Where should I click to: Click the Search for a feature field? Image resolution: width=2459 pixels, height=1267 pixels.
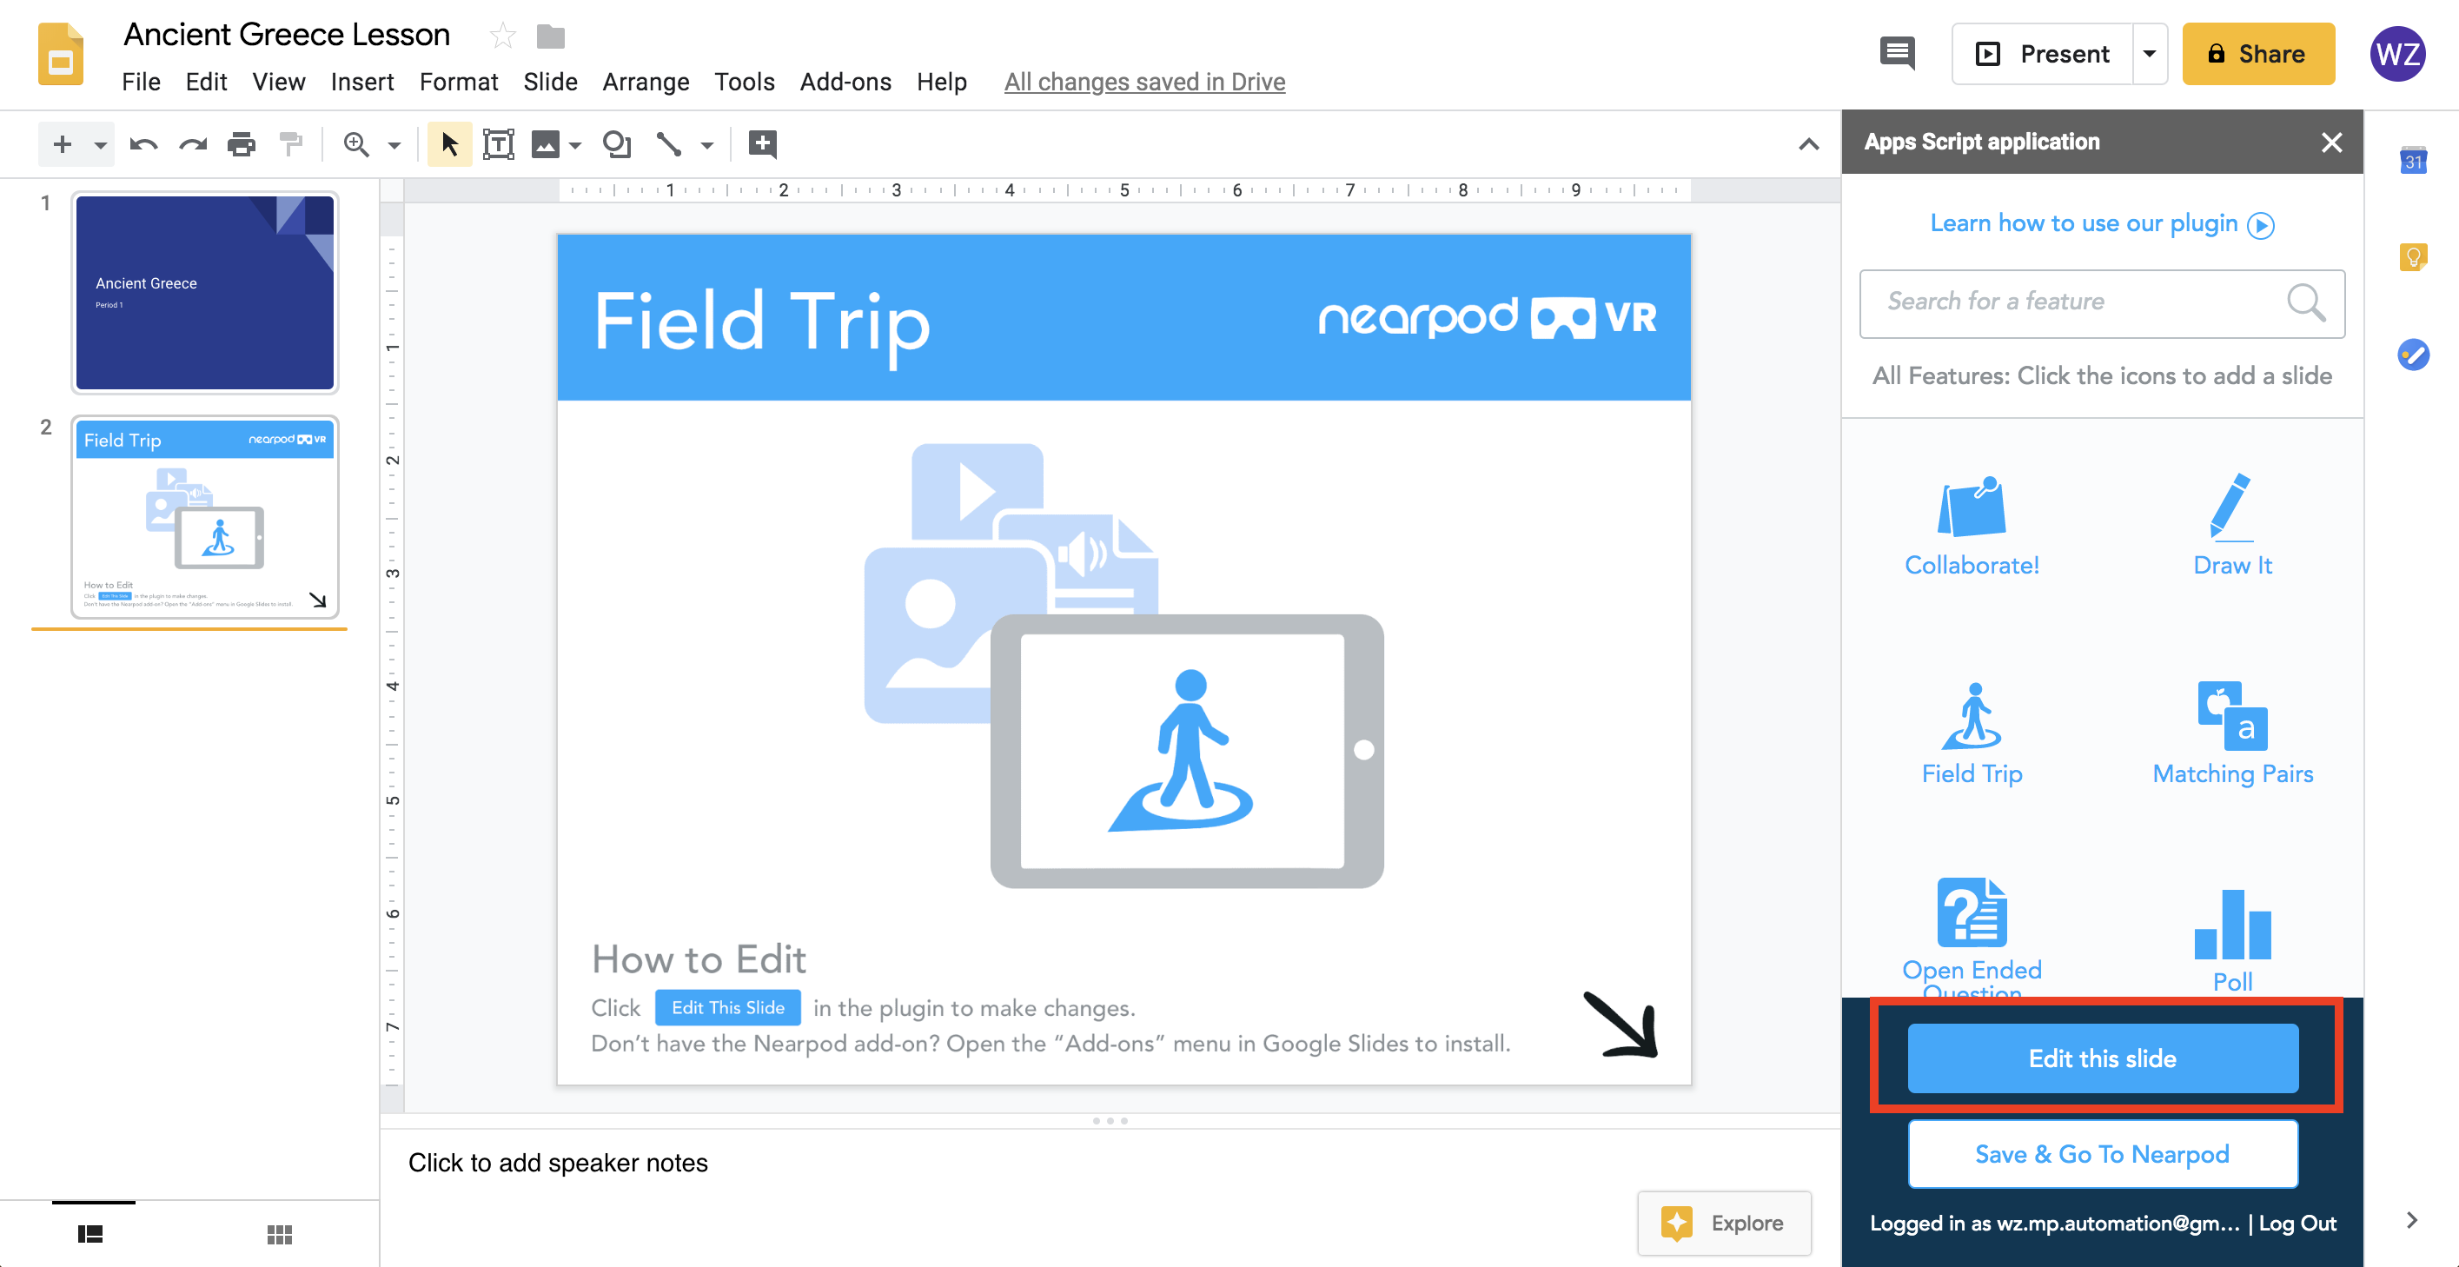click(2102, 302)
